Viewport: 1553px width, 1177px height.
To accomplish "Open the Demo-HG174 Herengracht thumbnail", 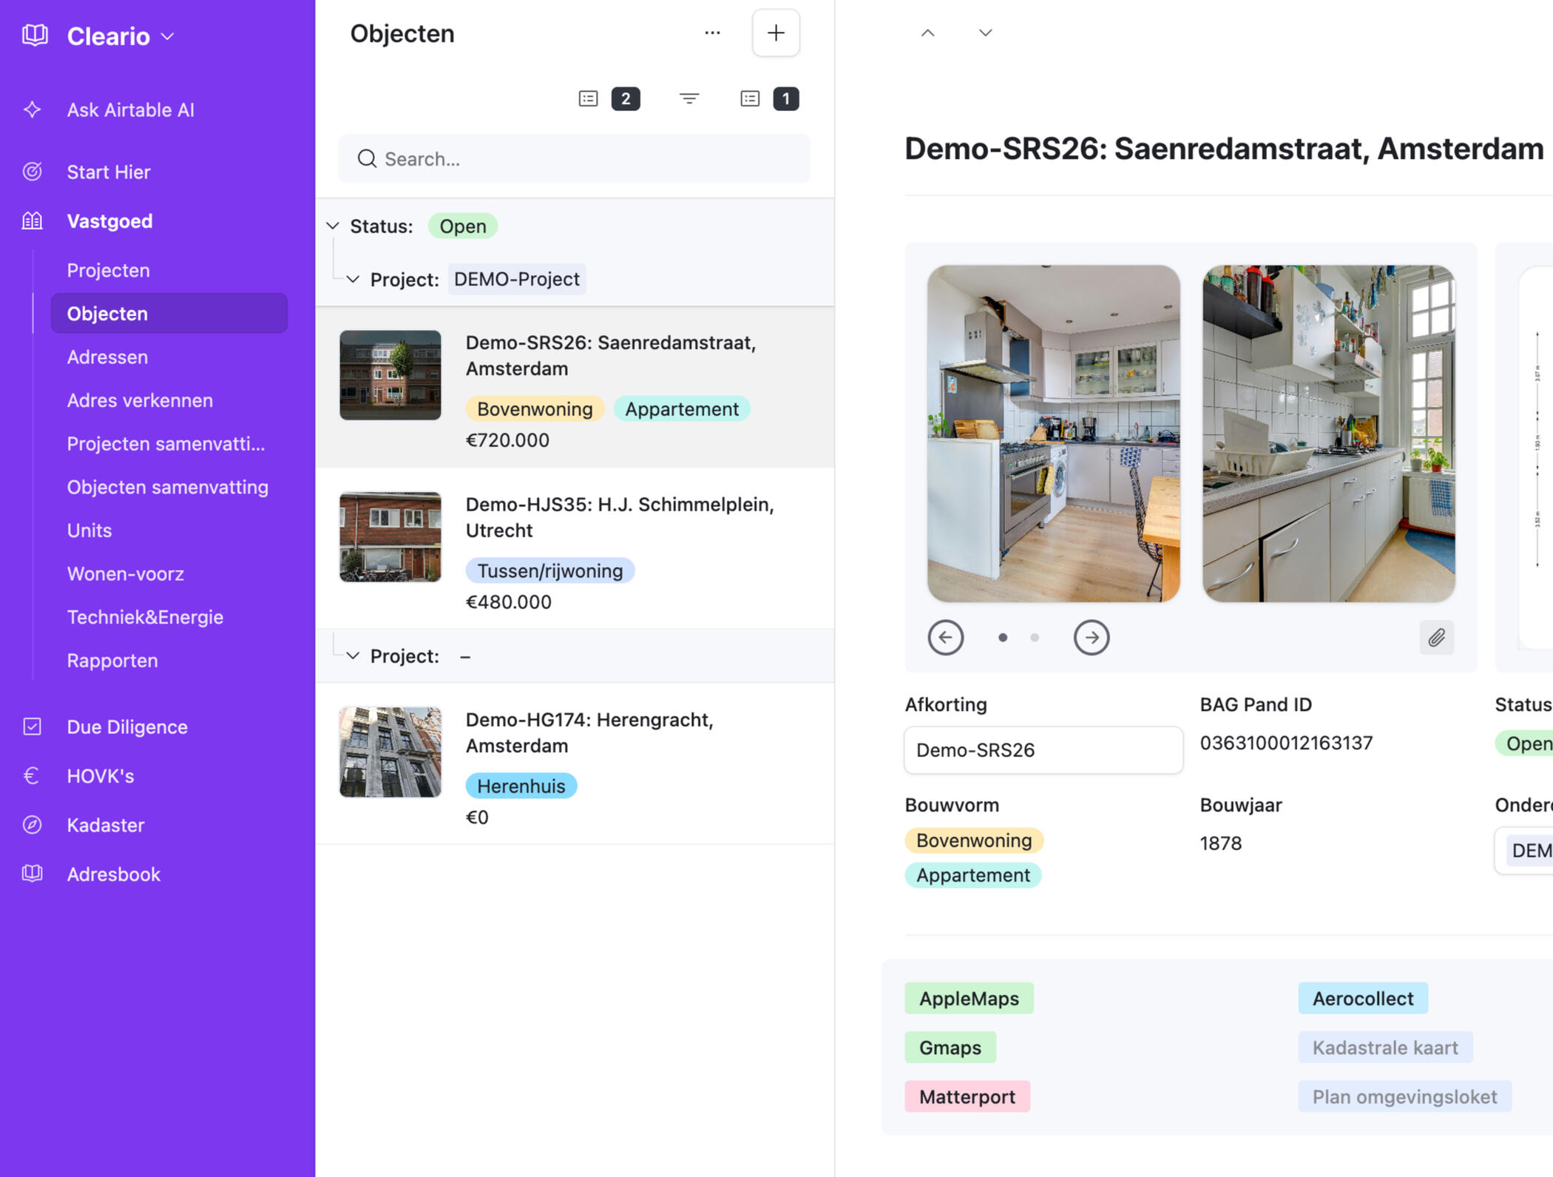I will (390, 752).
